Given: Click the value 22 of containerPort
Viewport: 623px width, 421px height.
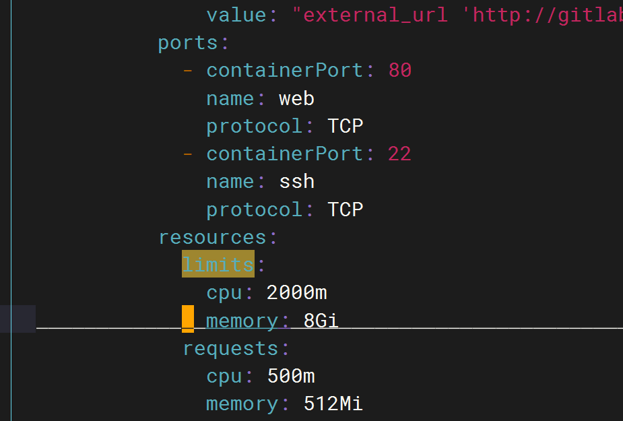Looking at the screenshot, I should [399, 154].
